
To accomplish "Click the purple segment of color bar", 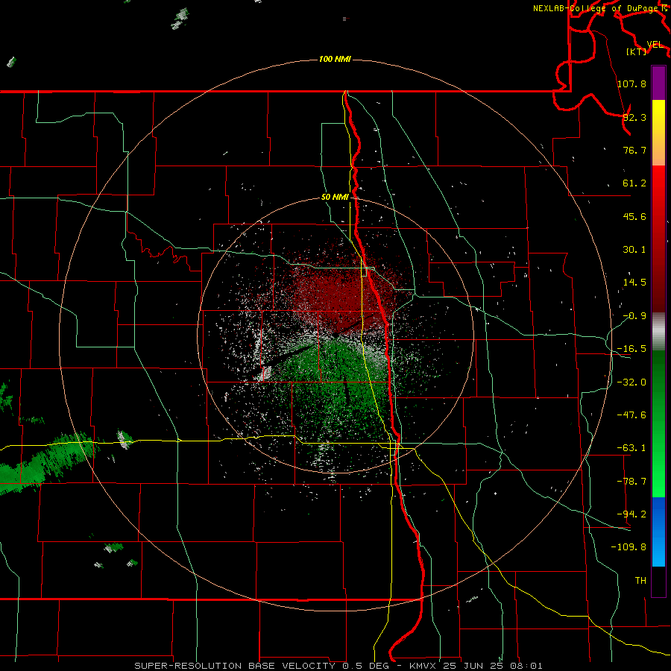I will click(658, 83).
